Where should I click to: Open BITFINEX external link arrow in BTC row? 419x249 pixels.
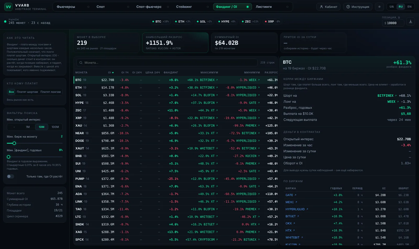[x=217, y=80]
